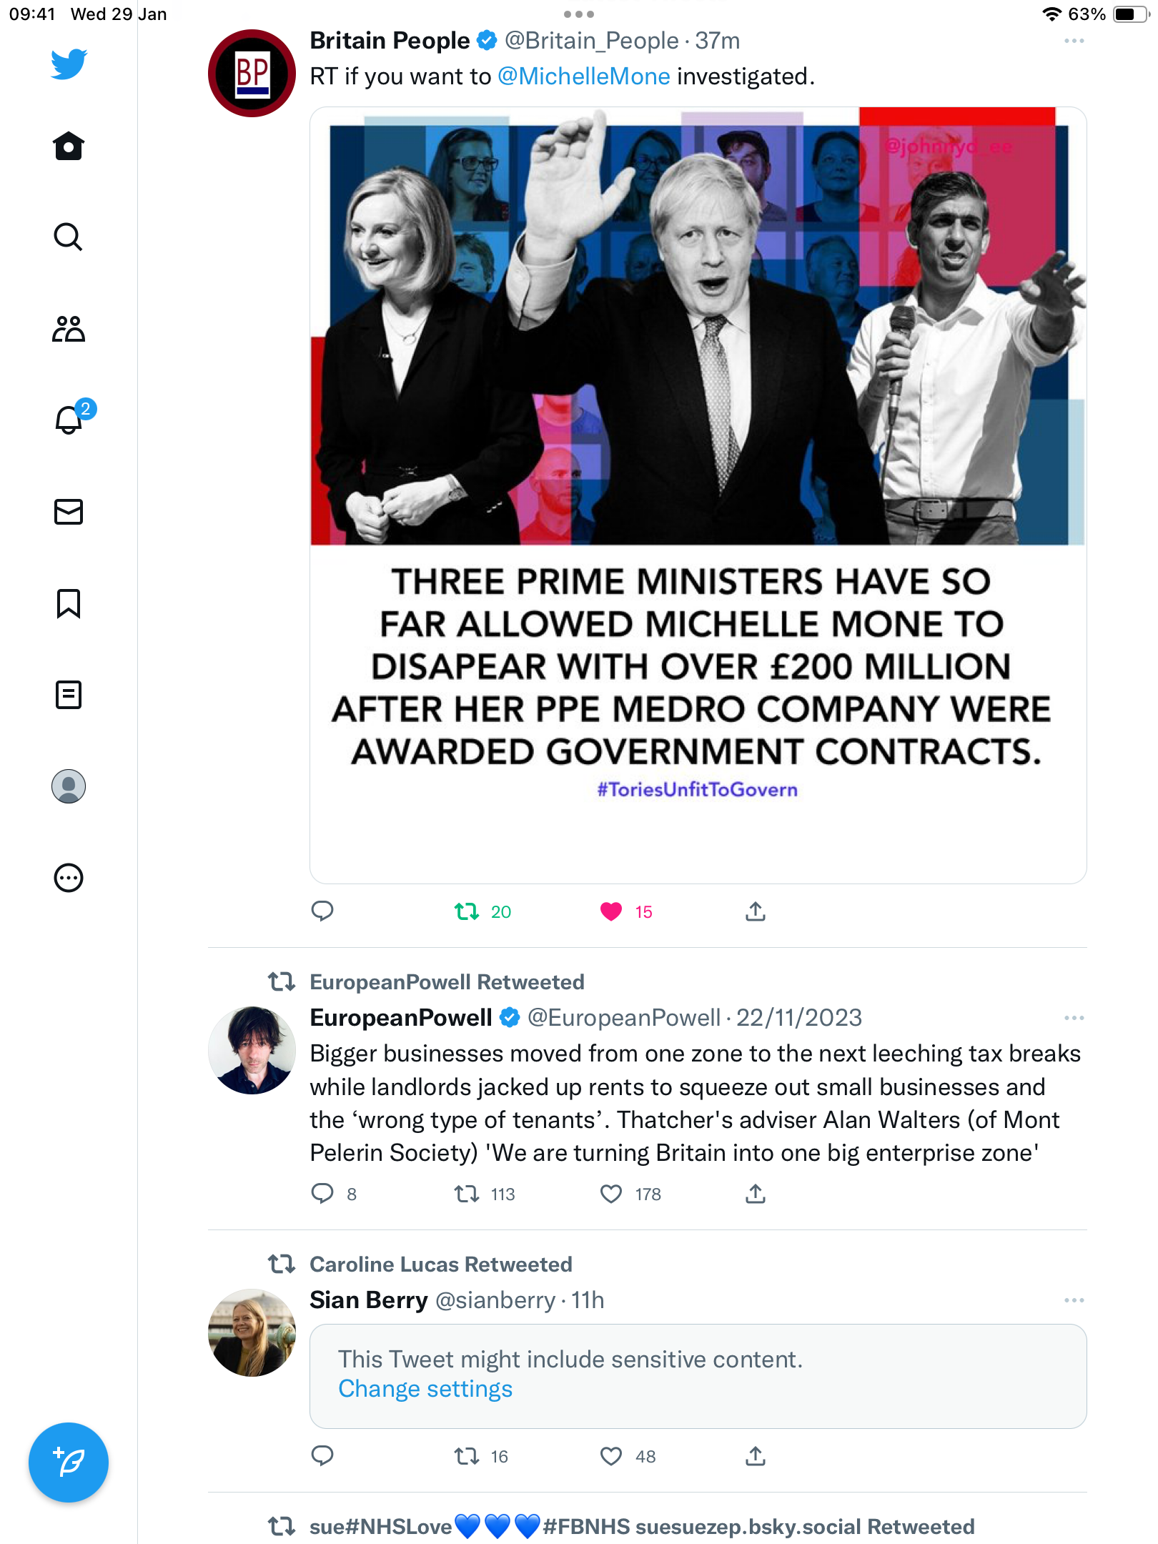Open the Search magnifier icon
Screen dimensions: 1158x1544
(69, 237)
